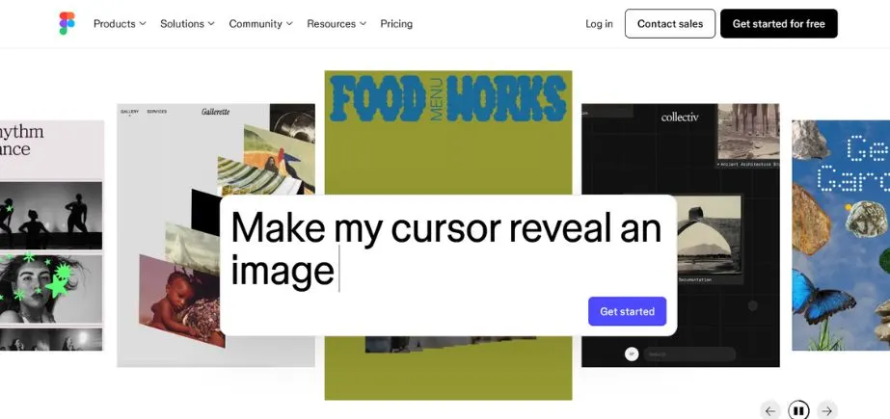This screenshot has width=890, height=419.
Task: Open the Log in link
Action: tap(599, 24)
